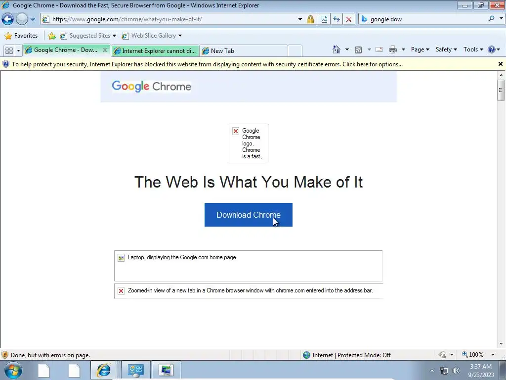Screen dimensions: 506x380
Task: Click the status bar privacy/security icon
Action: pos(442,355)
